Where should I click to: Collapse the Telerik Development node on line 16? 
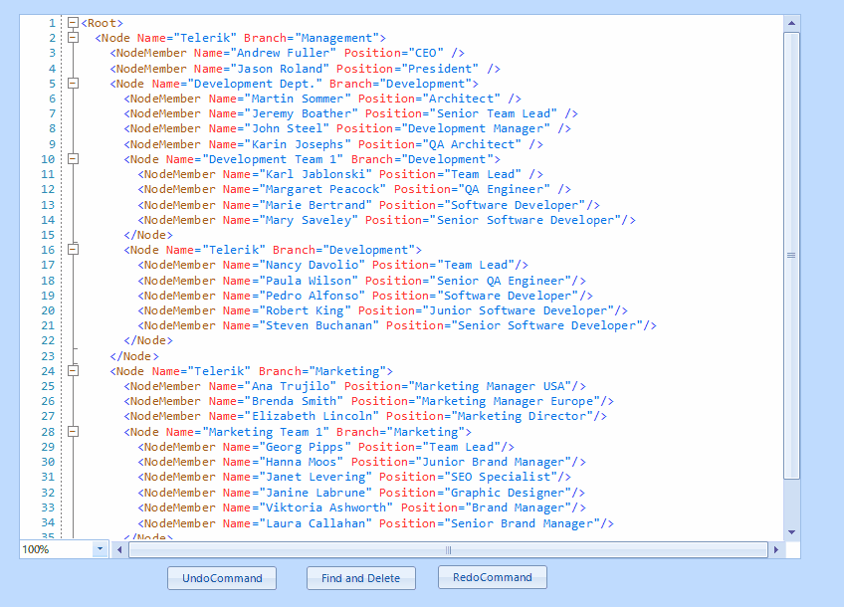[x=74, y=250]
